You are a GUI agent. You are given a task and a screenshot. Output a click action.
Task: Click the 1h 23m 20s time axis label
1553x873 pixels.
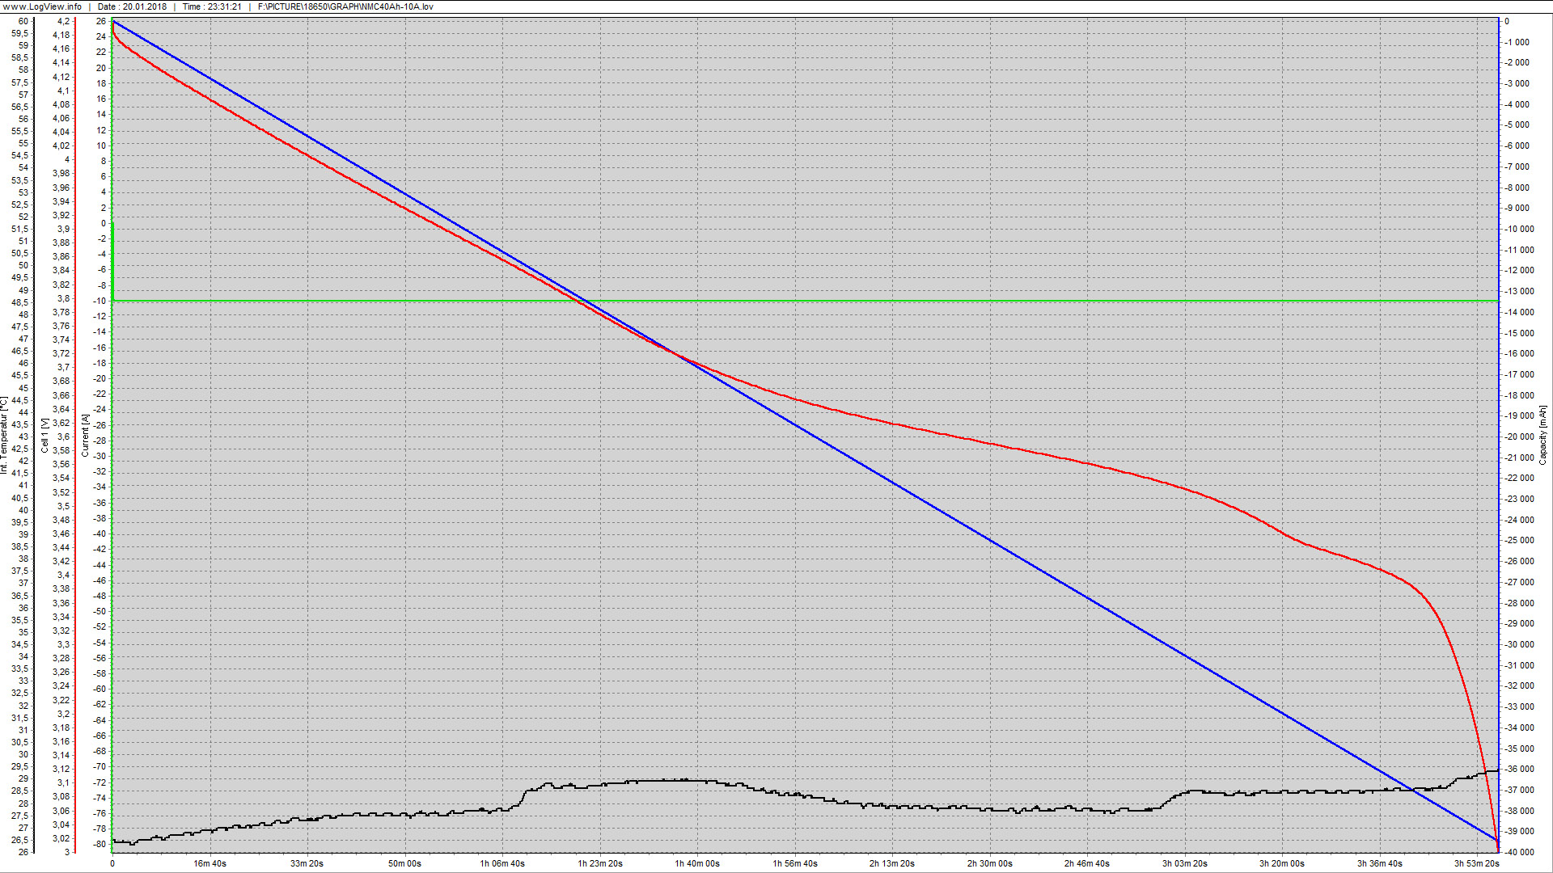coord(600,863)
